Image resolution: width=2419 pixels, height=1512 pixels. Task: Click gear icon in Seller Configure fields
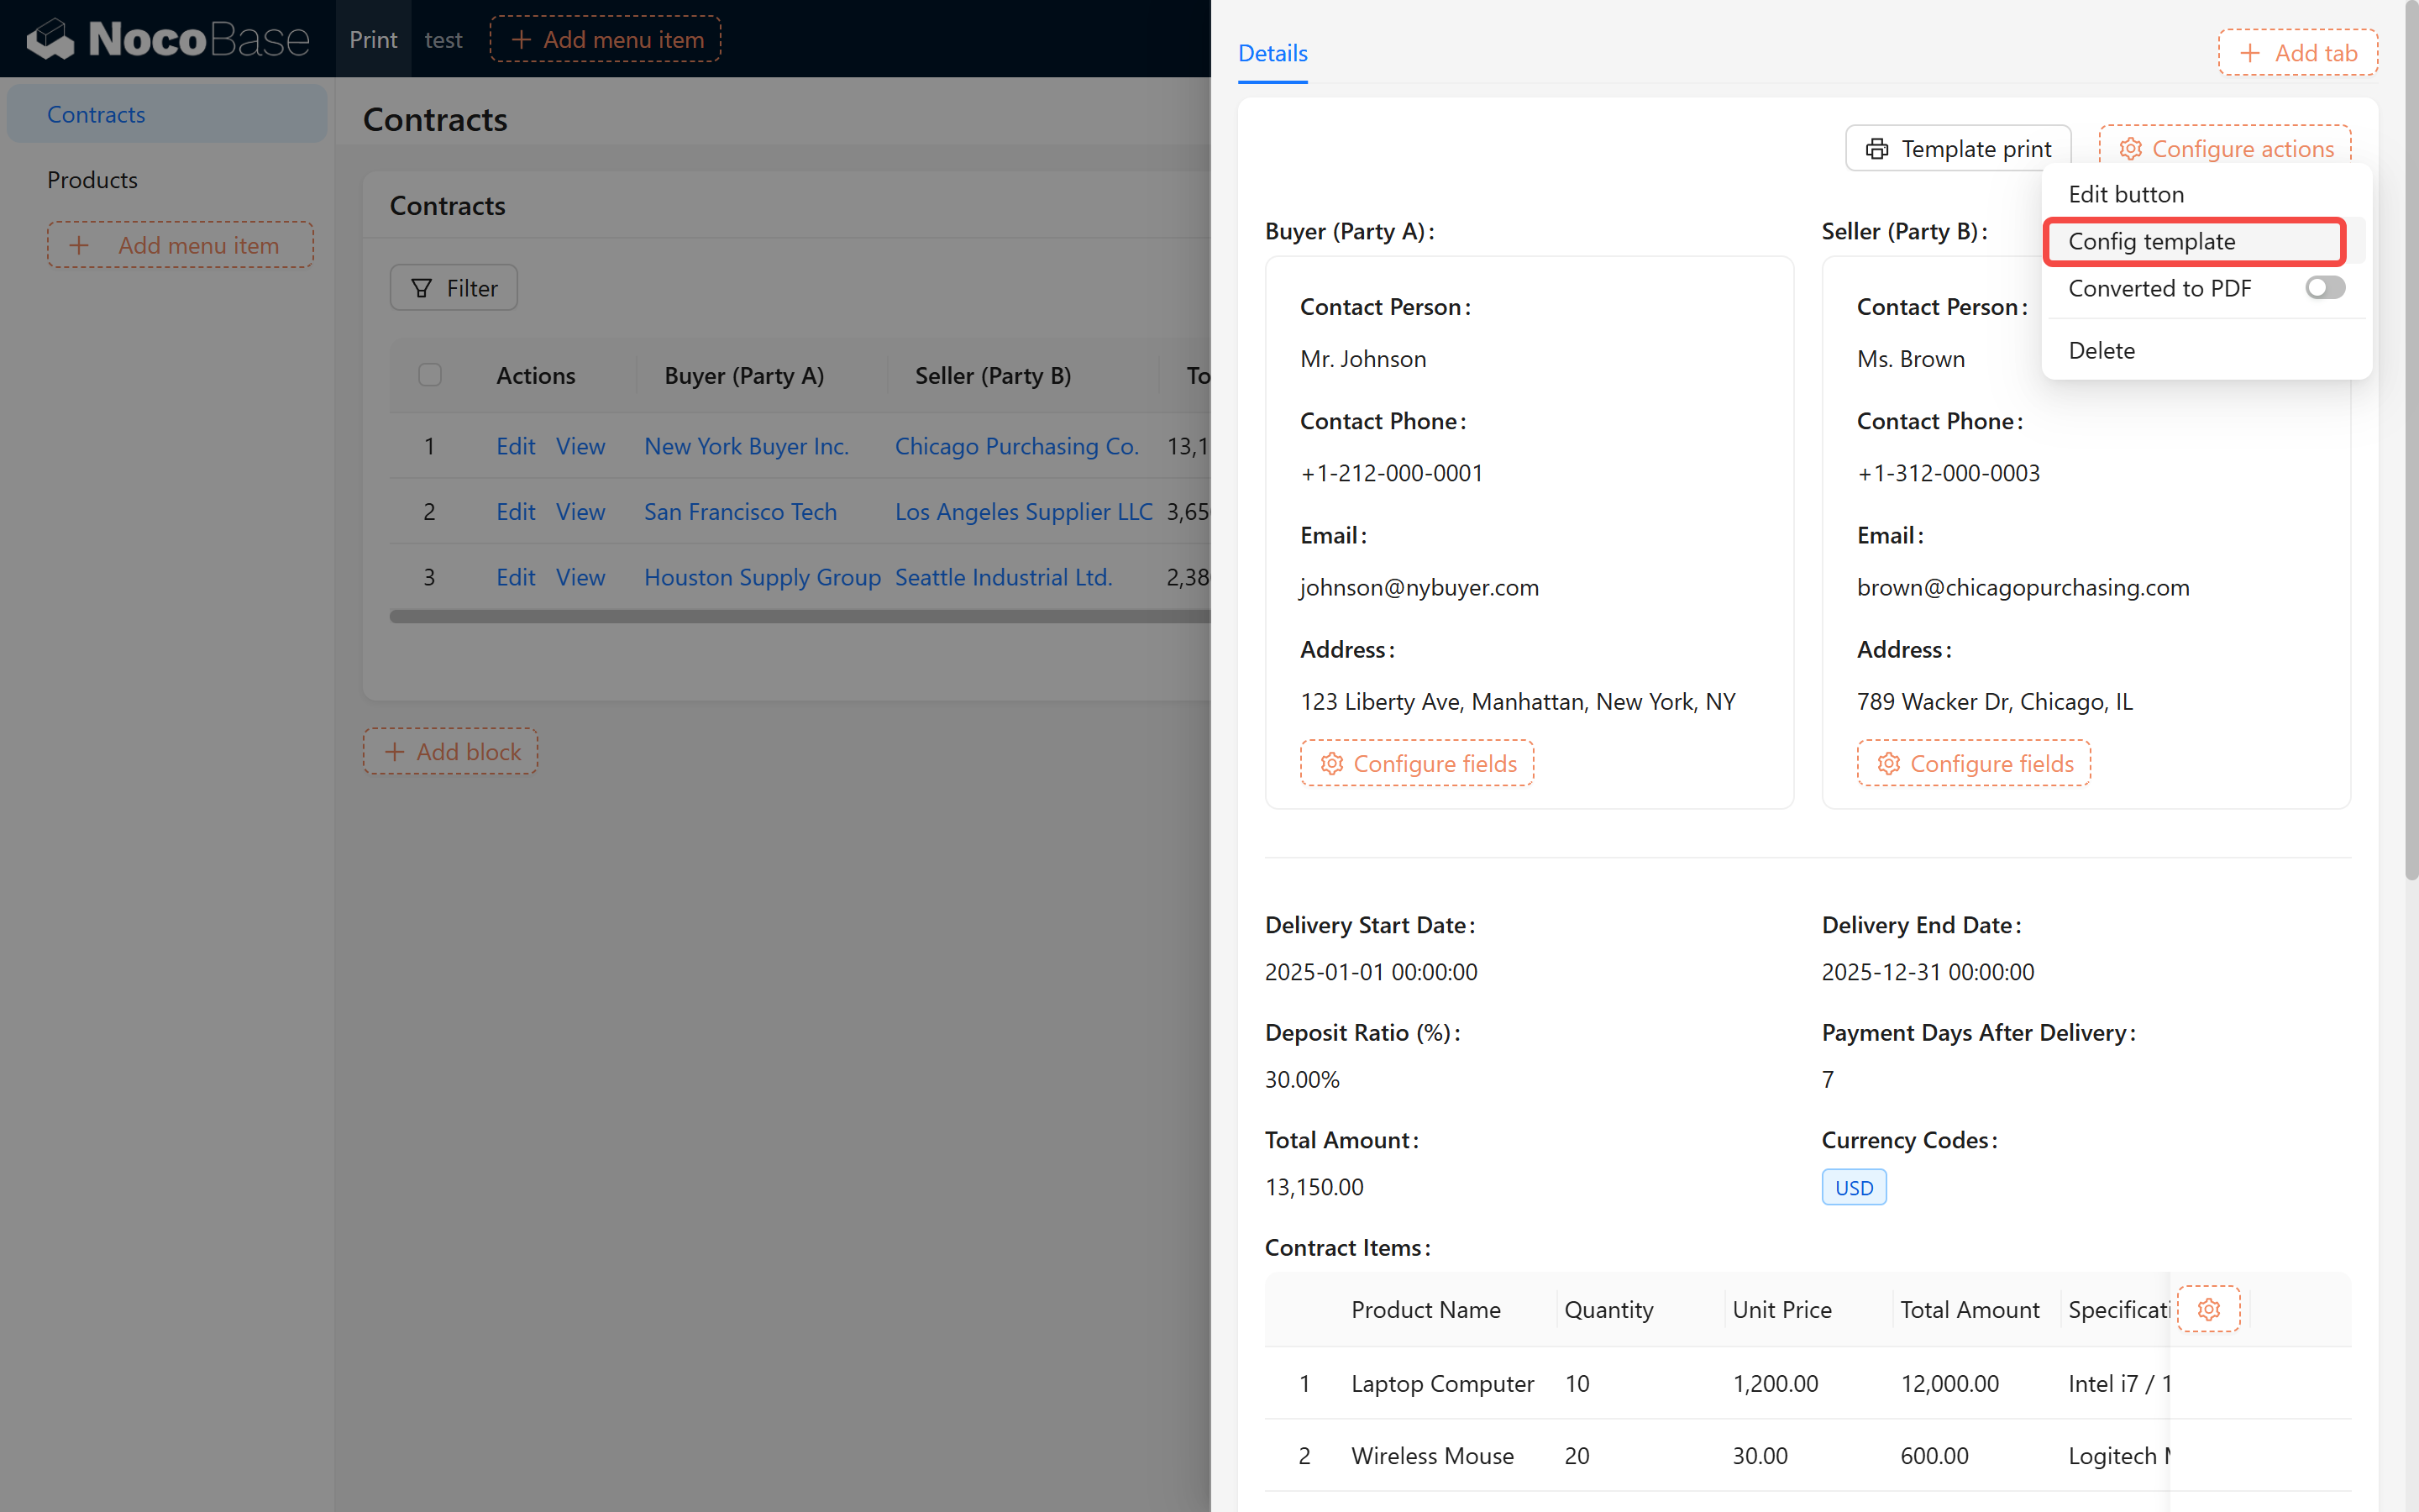click(x=1888, y=764)
